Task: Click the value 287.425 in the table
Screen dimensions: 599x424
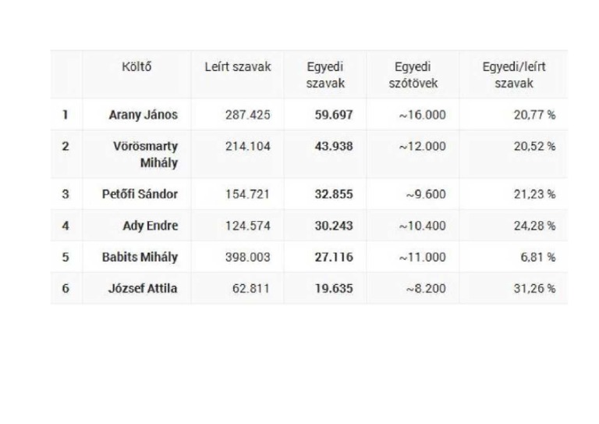Action: [x=247, y=115]
